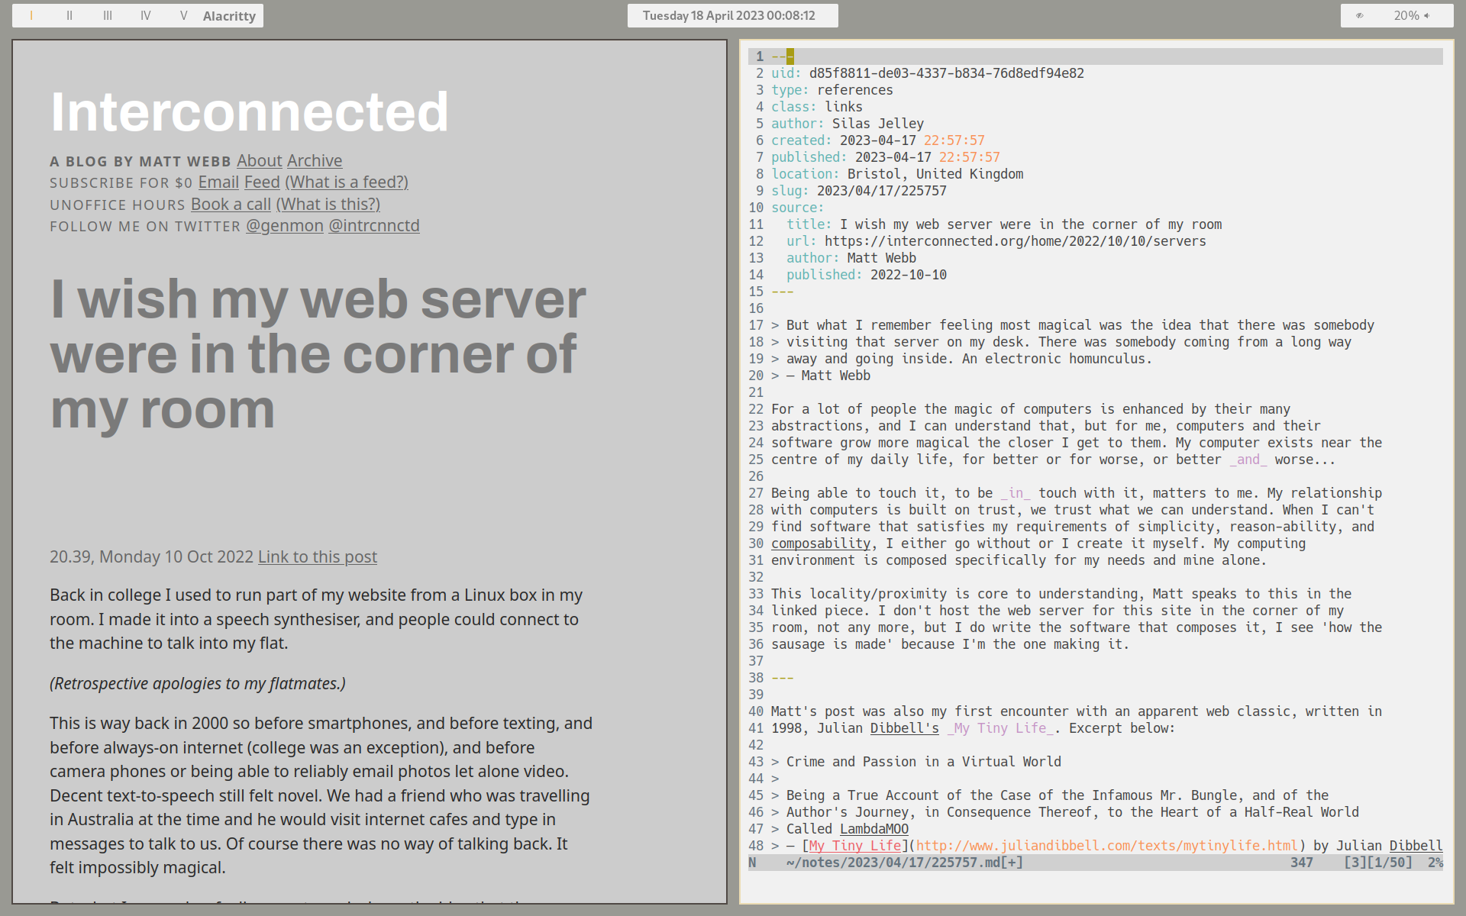Click 'Link to this post'

317,556
